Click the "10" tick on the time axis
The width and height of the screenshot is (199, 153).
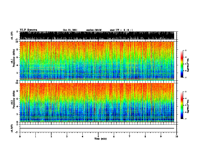tap(177, 136)
